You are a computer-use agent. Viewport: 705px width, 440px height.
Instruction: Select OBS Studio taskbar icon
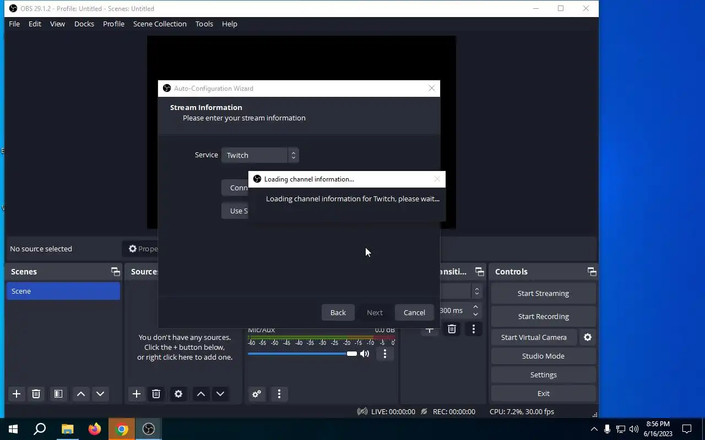click(149, 429)
